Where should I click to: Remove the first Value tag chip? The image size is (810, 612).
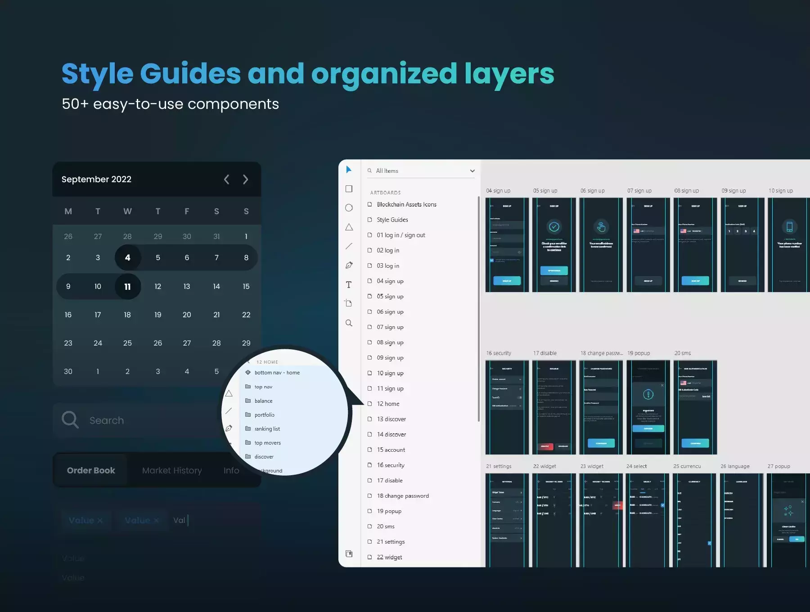[x=100, y=521]
